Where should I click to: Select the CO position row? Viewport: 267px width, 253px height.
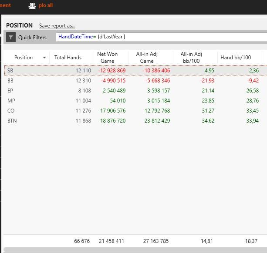tap(11, 111)
